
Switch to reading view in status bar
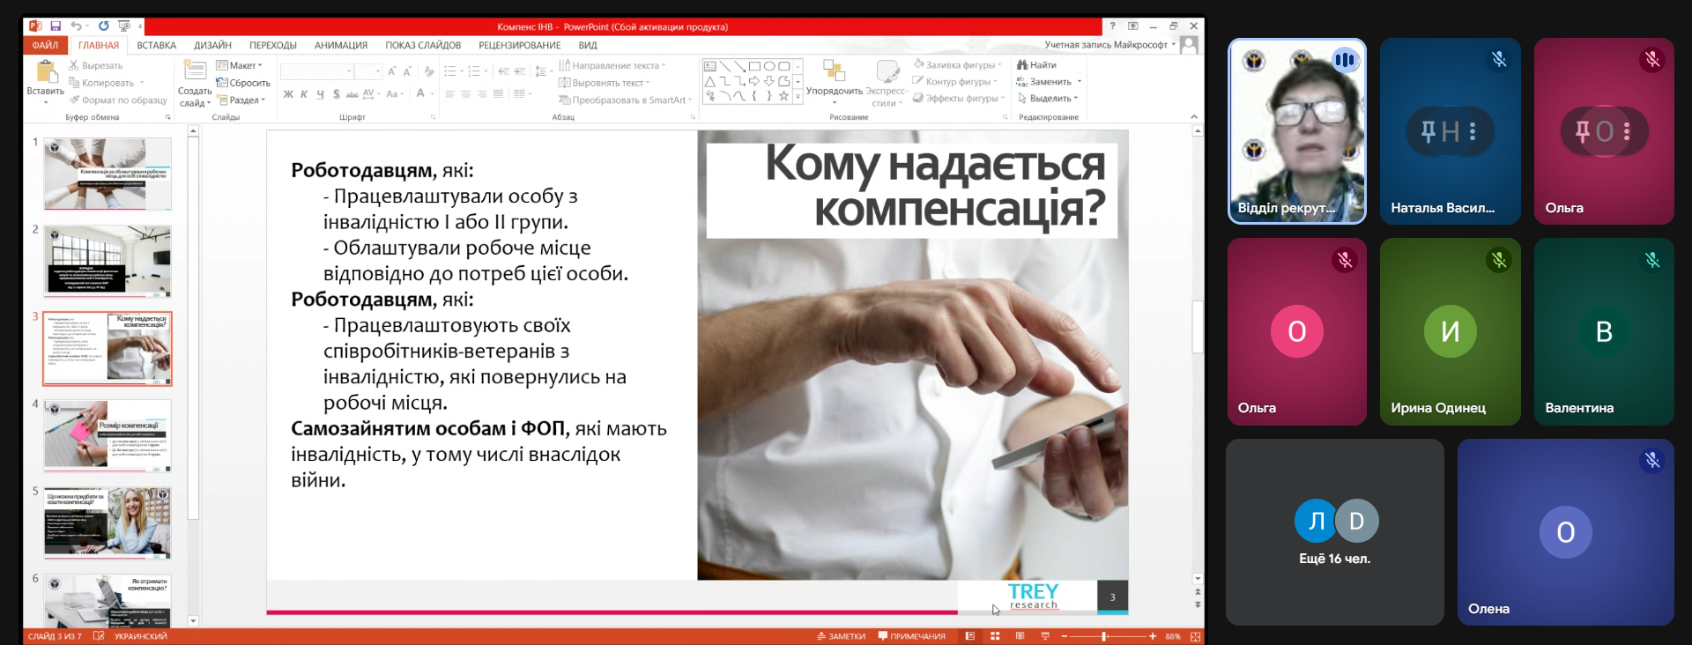(1020, 636)
